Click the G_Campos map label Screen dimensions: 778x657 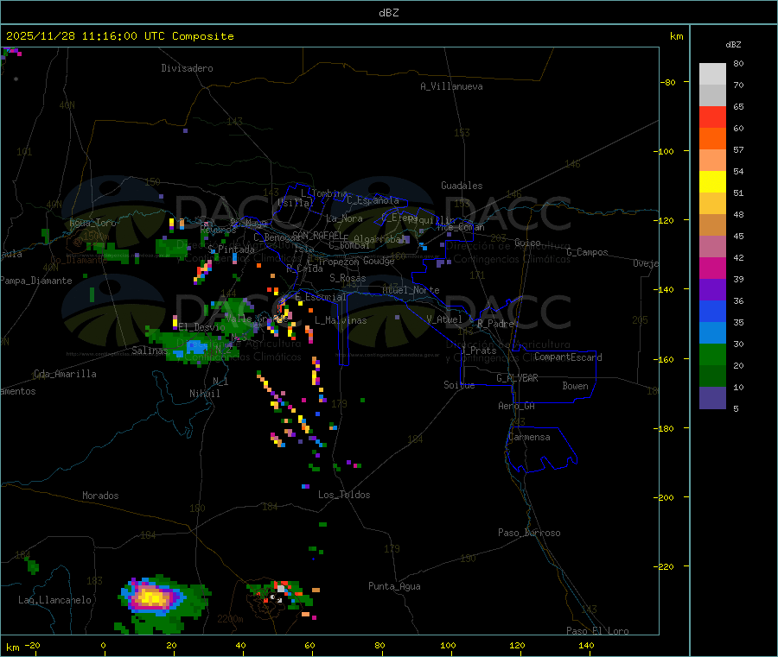[x=587, y=252]
